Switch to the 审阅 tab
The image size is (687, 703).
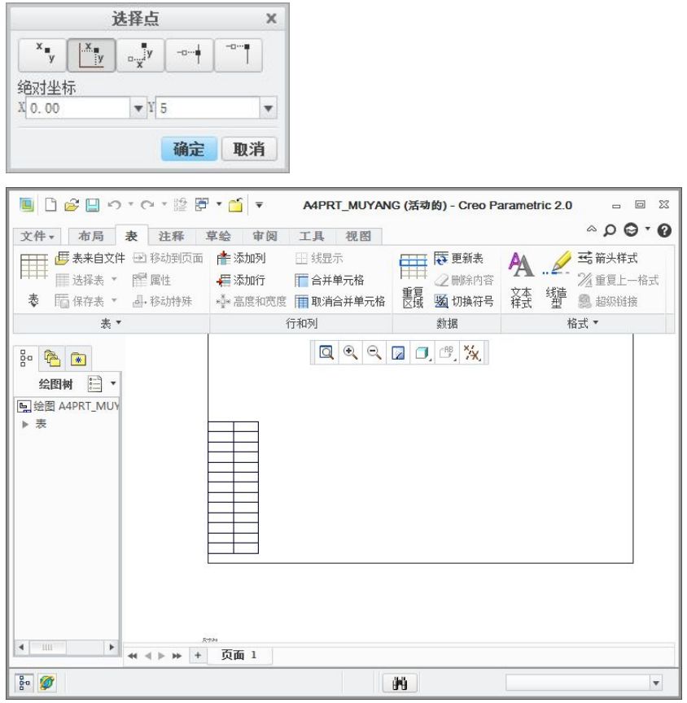(x=265, y=236)
